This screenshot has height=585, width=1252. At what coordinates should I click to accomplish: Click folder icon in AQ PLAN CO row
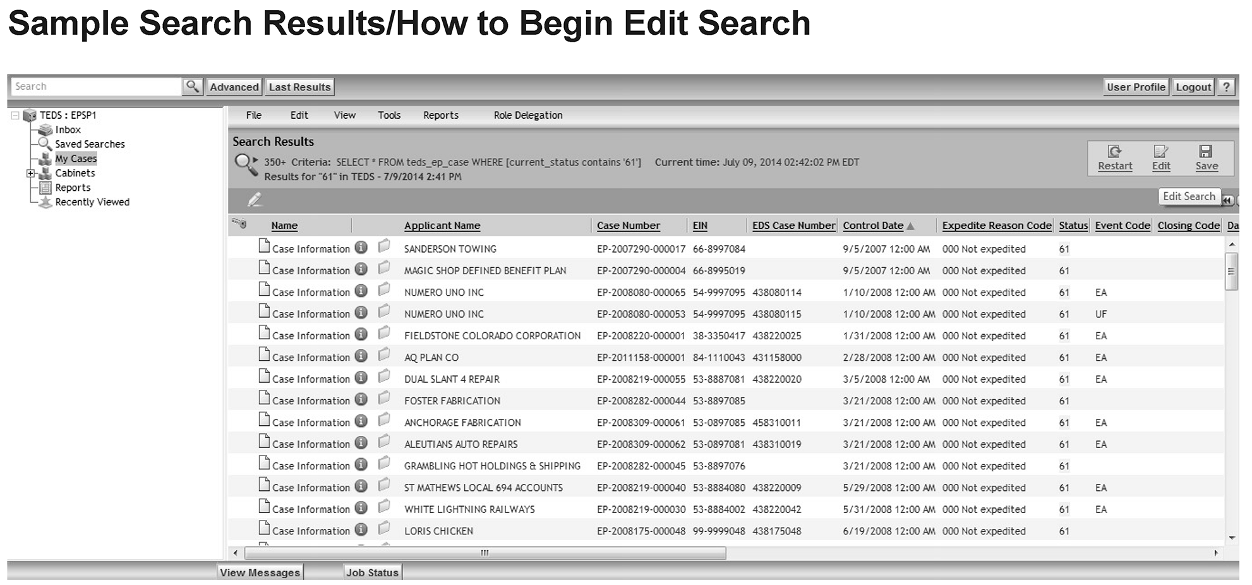tap(383, 356)
